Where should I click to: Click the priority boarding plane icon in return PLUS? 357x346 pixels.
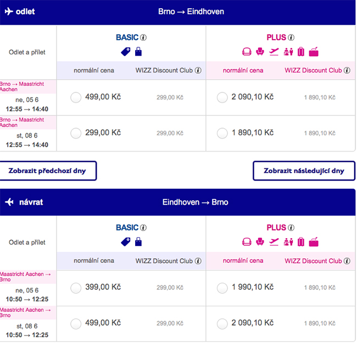point(274,242)
